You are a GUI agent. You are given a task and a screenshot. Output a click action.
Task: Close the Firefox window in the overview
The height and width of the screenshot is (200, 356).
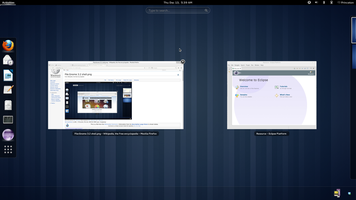click(x=183, y=62)
